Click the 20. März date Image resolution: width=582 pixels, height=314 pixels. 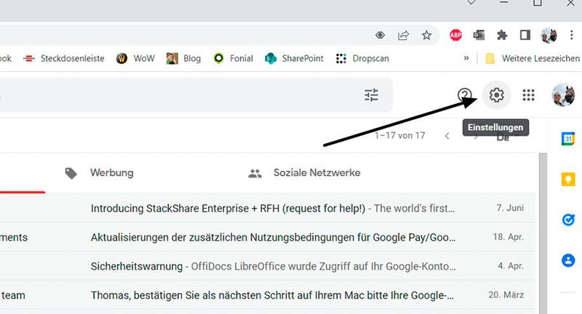506,294
